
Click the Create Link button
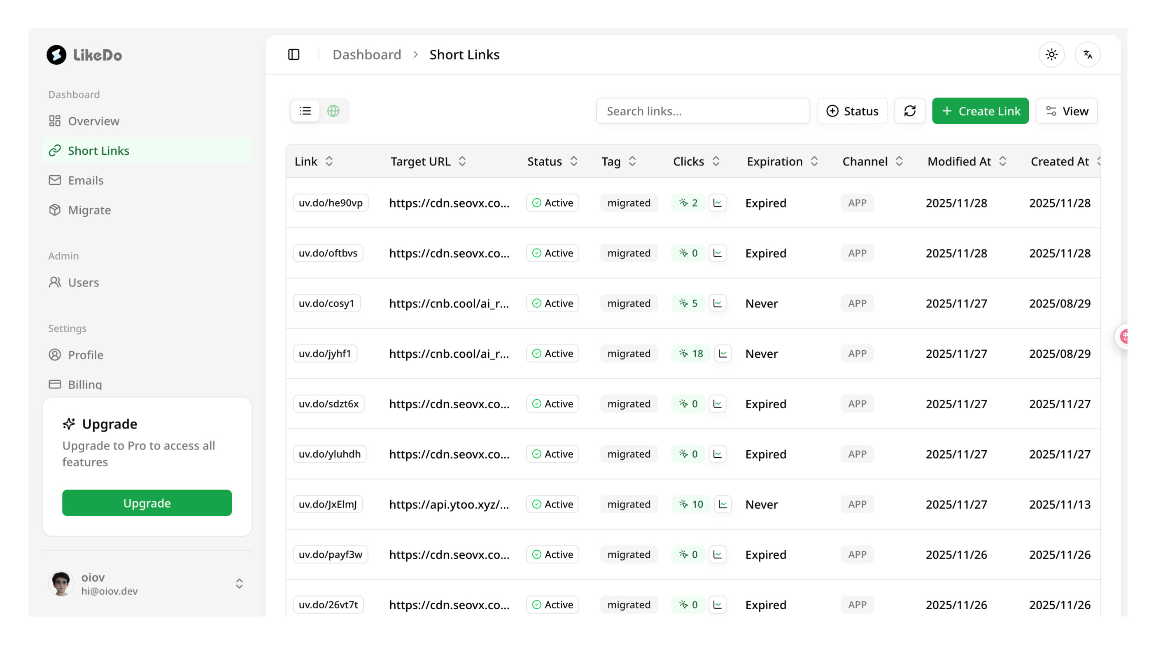click(981, 111)
